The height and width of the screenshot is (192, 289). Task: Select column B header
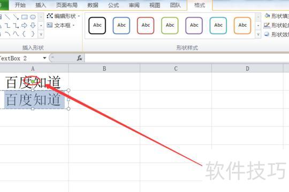(104, 68)
